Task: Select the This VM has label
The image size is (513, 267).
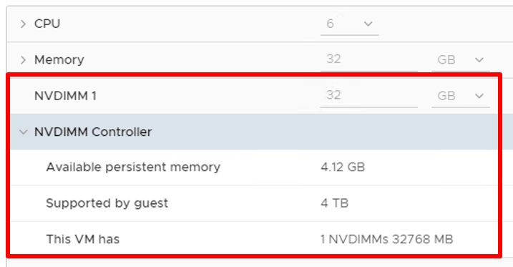Action: coord(83,239)
